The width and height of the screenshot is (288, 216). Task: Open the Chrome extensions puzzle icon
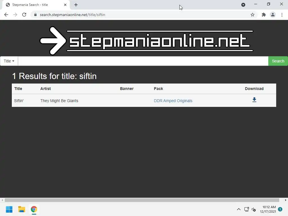click(264, 15)
